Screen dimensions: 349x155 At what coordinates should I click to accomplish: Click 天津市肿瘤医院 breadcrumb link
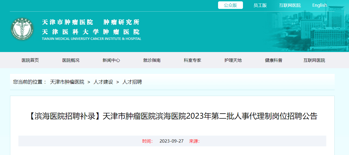tap(67, 82)
